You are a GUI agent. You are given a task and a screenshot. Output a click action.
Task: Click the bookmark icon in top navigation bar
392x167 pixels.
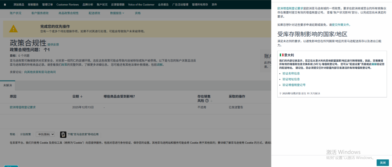point(5,4)
